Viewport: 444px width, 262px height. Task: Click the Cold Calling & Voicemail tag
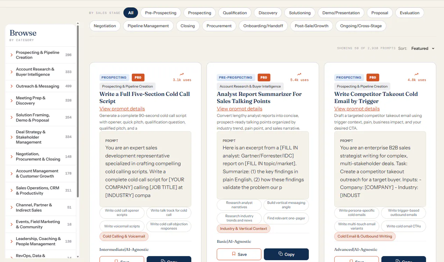[x=124, y=237]
